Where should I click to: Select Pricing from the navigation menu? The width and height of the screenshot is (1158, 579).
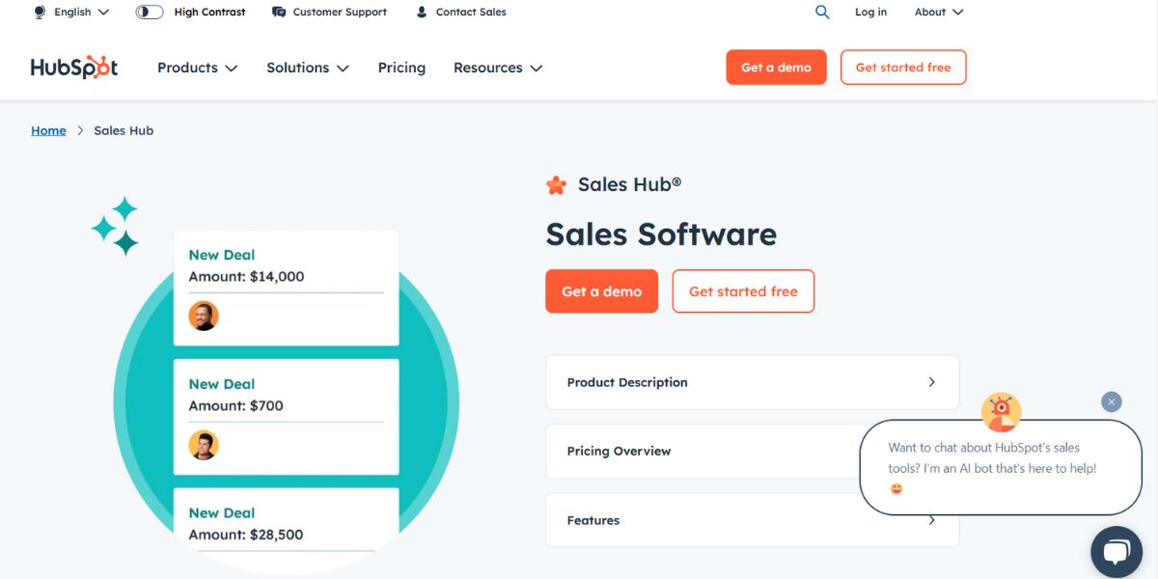click(401, 68)
